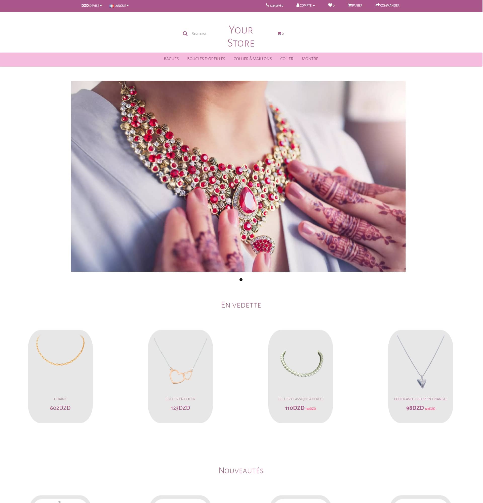The height and width of the screenshot is (503, 483).
Task: Click the phone number icon
Action: tap(267, 5)
